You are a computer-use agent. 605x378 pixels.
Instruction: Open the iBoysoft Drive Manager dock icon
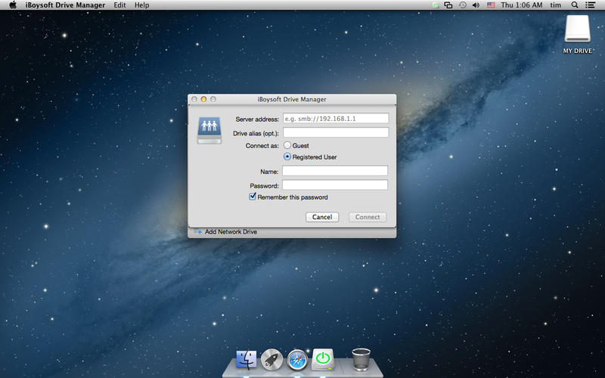(x=324, y=359)
